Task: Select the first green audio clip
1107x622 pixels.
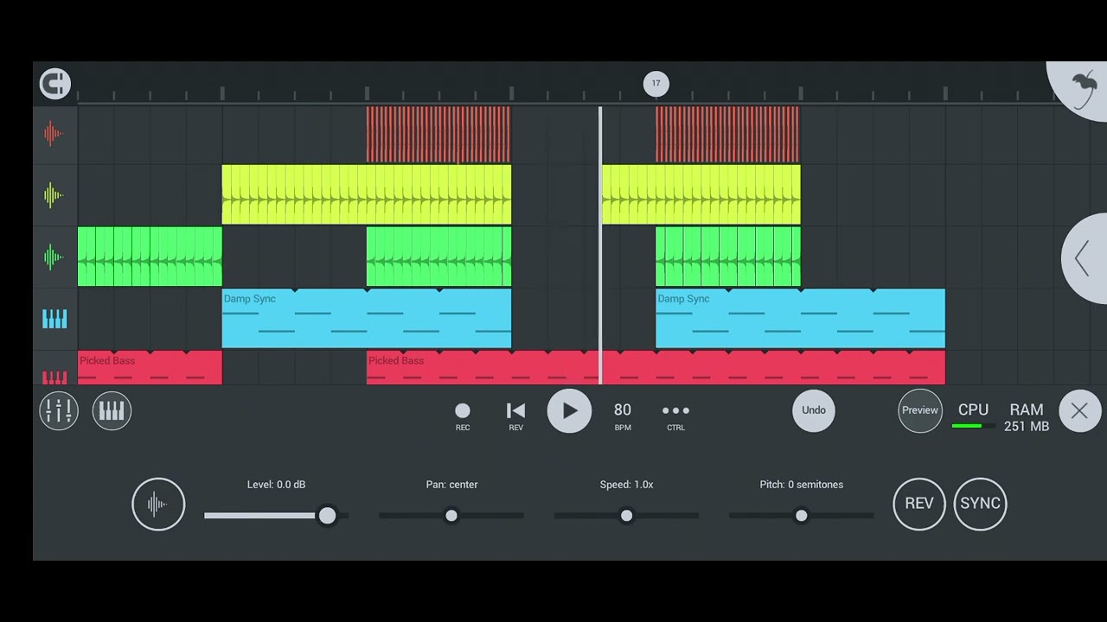Action: [150, 257]
